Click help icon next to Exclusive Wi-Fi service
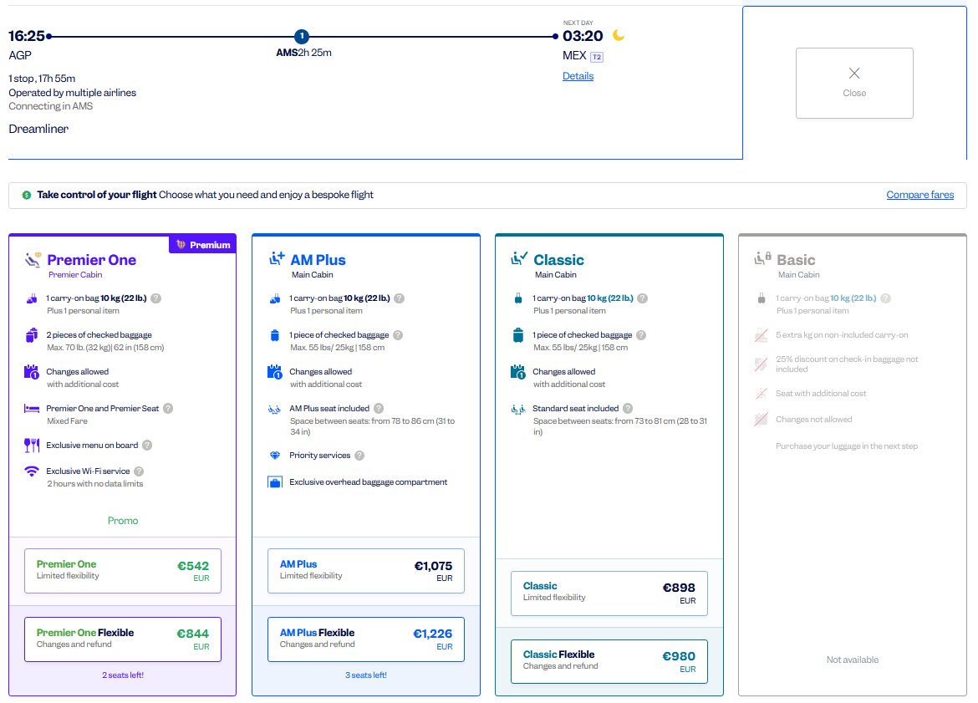Screen dimensions: 978x703 (x=139, y=471)
